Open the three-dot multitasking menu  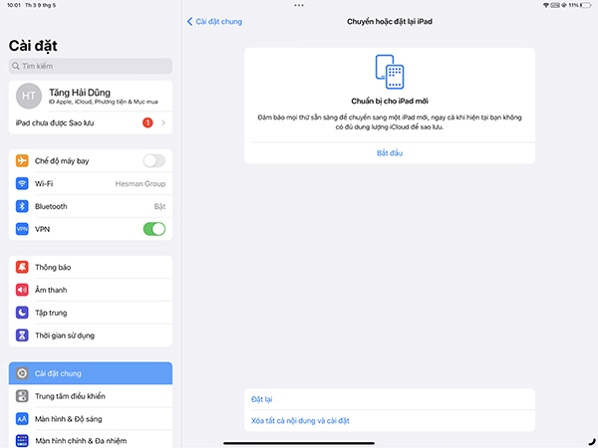click(299, 5)
